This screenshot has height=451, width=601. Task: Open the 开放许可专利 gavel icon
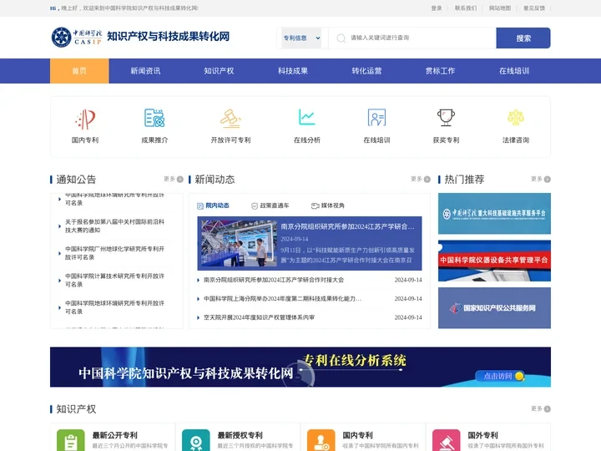pos(230,118)
